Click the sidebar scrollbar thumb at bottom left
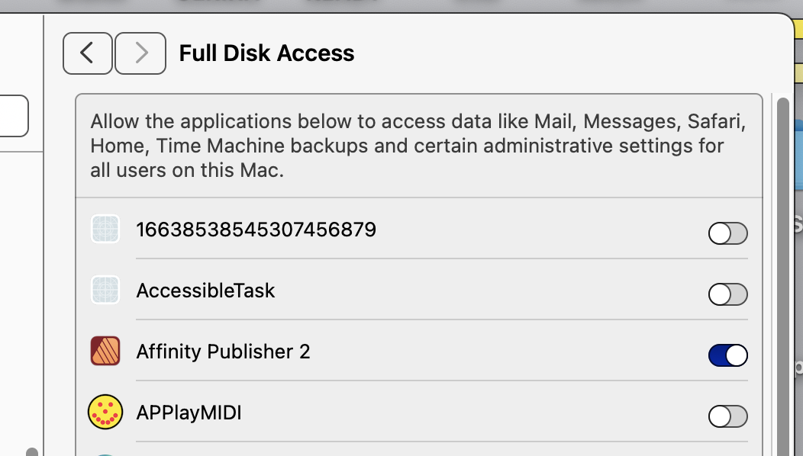Image resolution: width=803 pixels, height=456 pixels. [x=32, y=451]
